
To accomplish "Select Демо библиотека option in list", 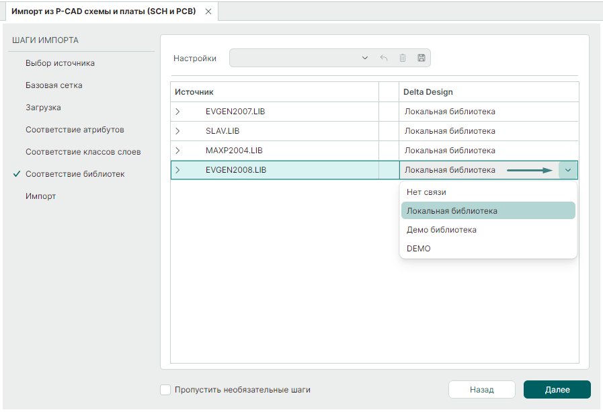I will (x=441, y=230).
